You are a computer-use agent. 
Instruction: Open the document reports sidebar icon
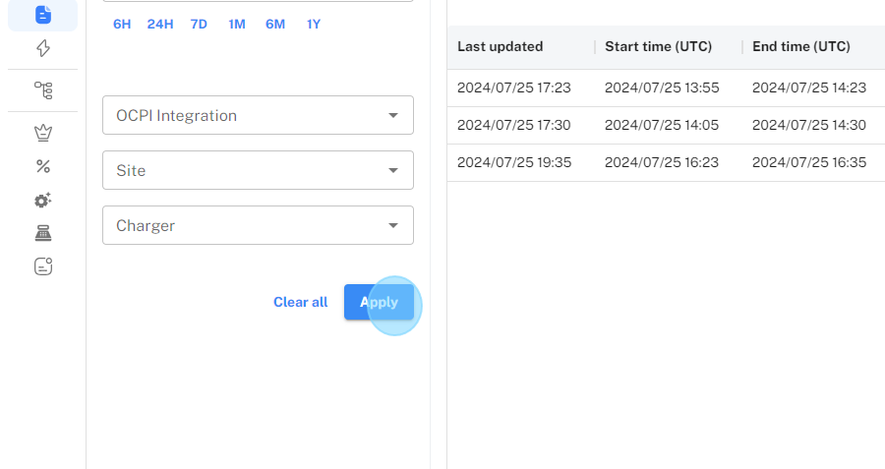click(x=42, y=15)
